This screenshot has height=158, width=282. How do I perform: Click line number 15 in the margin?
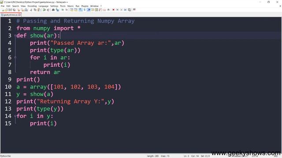(8, 123)
